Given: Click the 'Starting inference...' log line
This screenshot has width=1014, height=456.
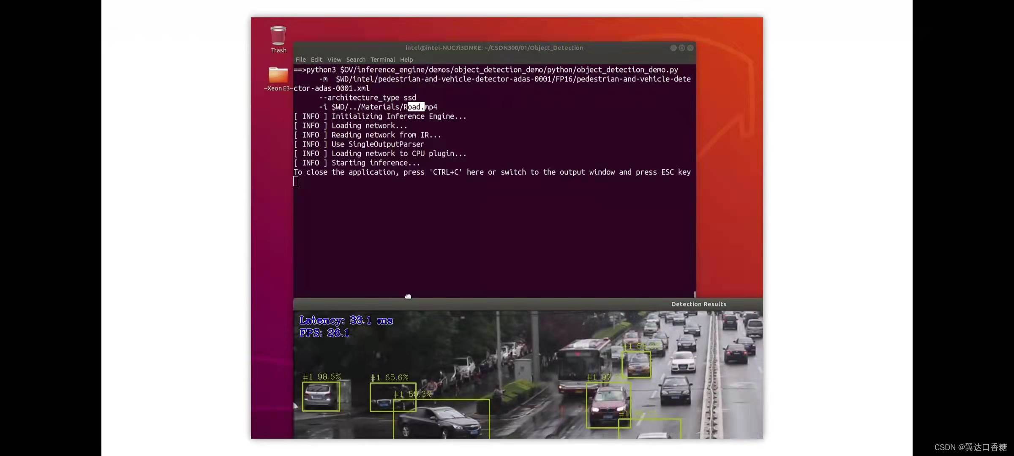Looking at the screenshot, I should [357, 163].
